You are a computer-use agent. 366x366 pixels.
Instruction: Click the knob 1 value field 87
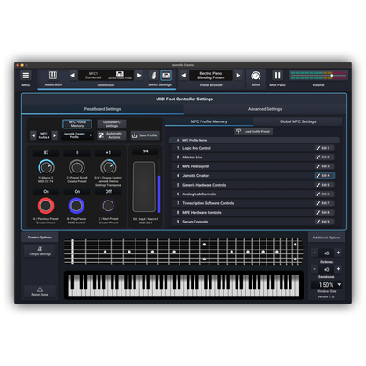pos(46,153)
